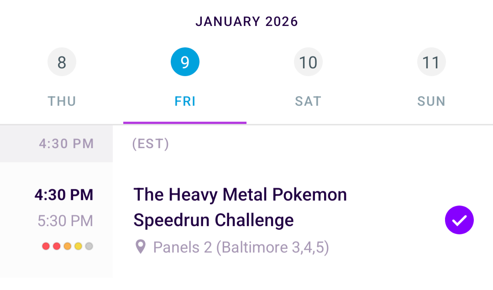Click the first red dot

pos(46,246)
